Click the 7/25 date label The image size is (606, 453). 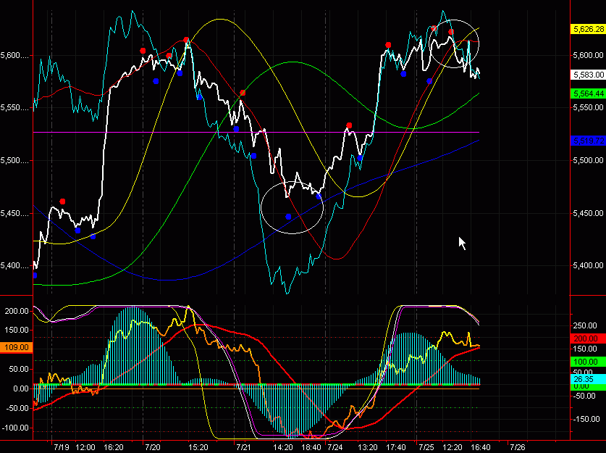click(426, 447)
